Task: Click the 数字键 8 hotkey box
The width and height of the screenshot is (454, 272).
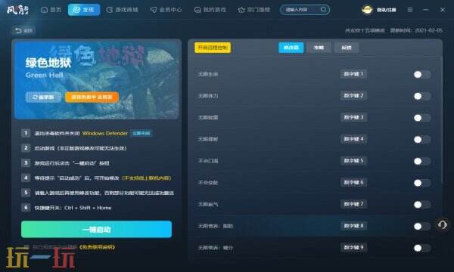Action: tap(353, 226)
